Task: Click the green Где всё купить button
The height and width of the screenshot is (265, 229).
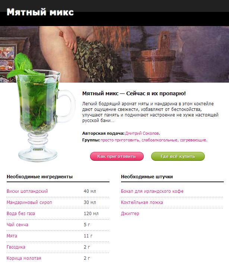Action: point(178,156)
